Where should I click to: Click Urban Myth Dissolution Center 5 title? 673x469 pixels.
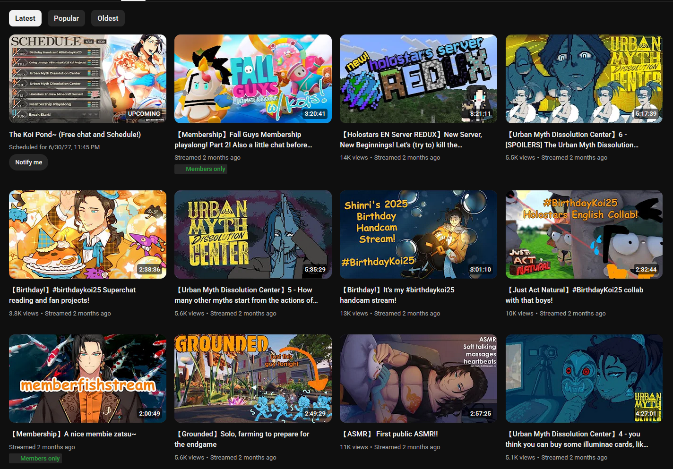click(246, 295)
